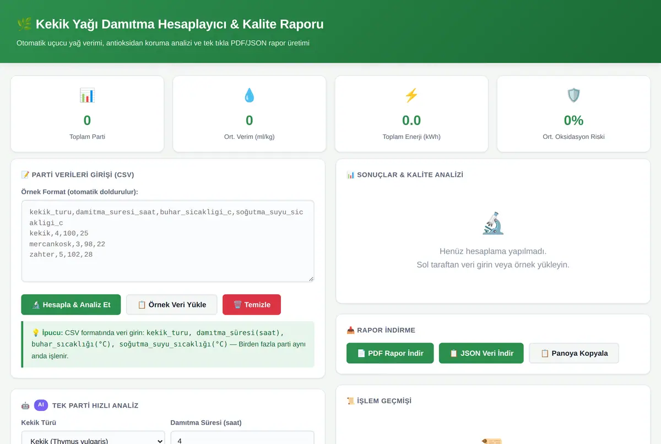
Task: Click the textarea resize handle corner
Action: point(311,278)
